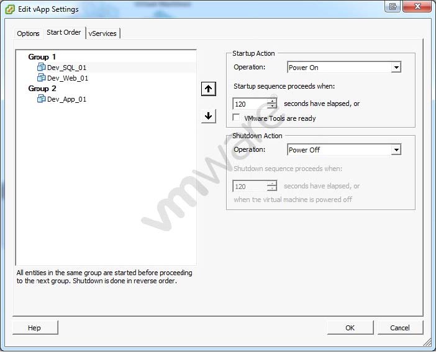Open the vServices tab
Viewport: 436px width, 352px height.
(102, 33)
